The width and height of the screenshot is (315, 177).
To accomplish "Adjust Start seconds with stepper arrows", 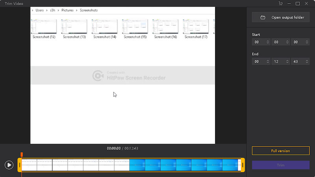I will point(307,42).
